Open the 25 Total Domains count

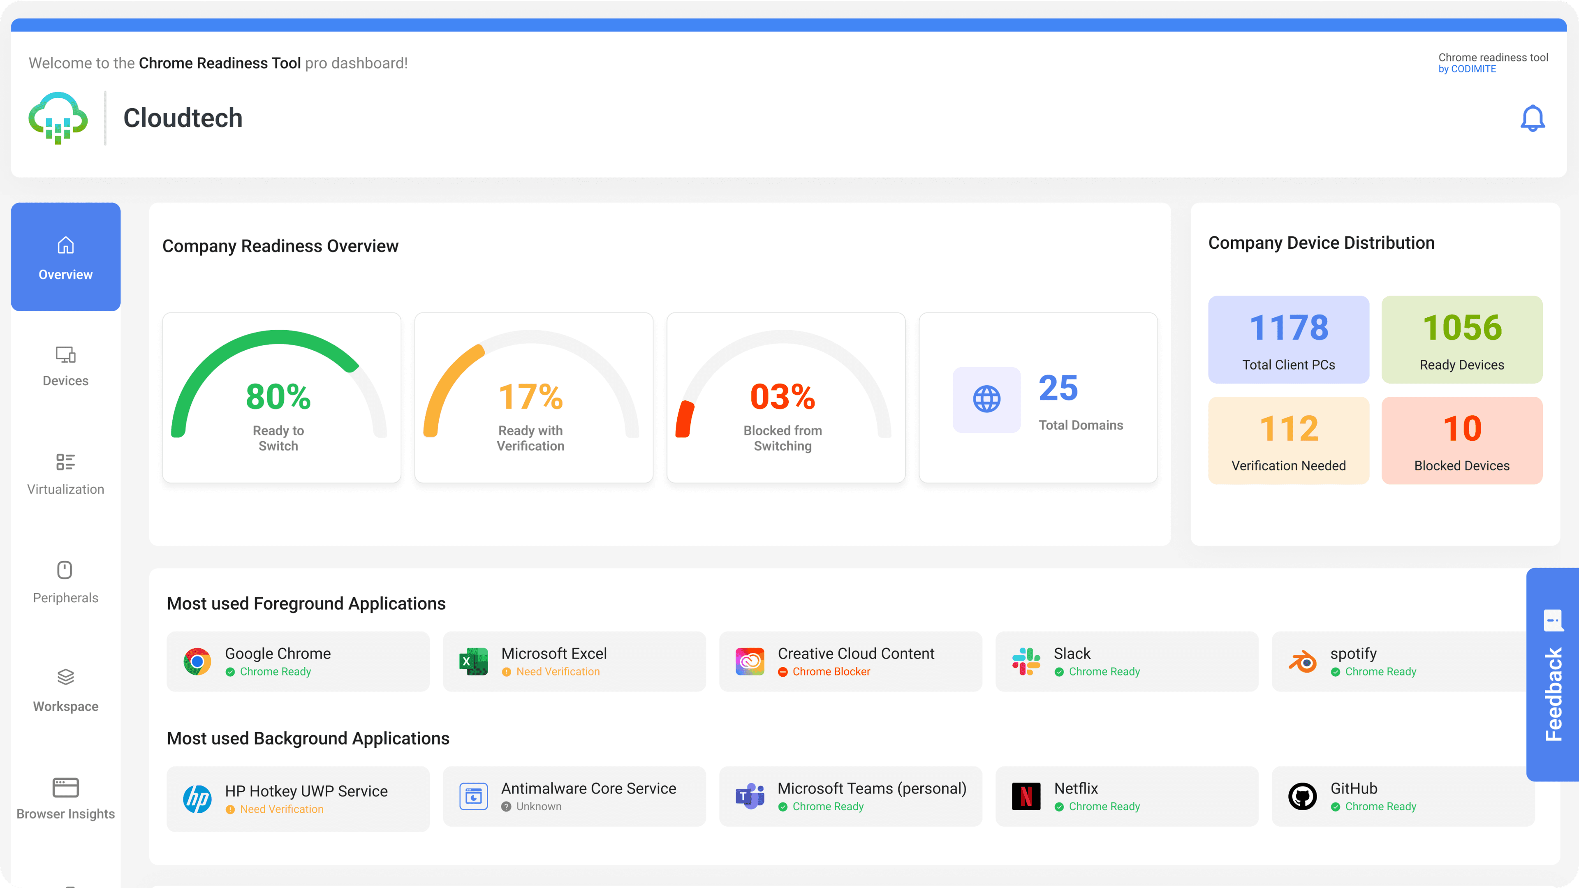1058,388
